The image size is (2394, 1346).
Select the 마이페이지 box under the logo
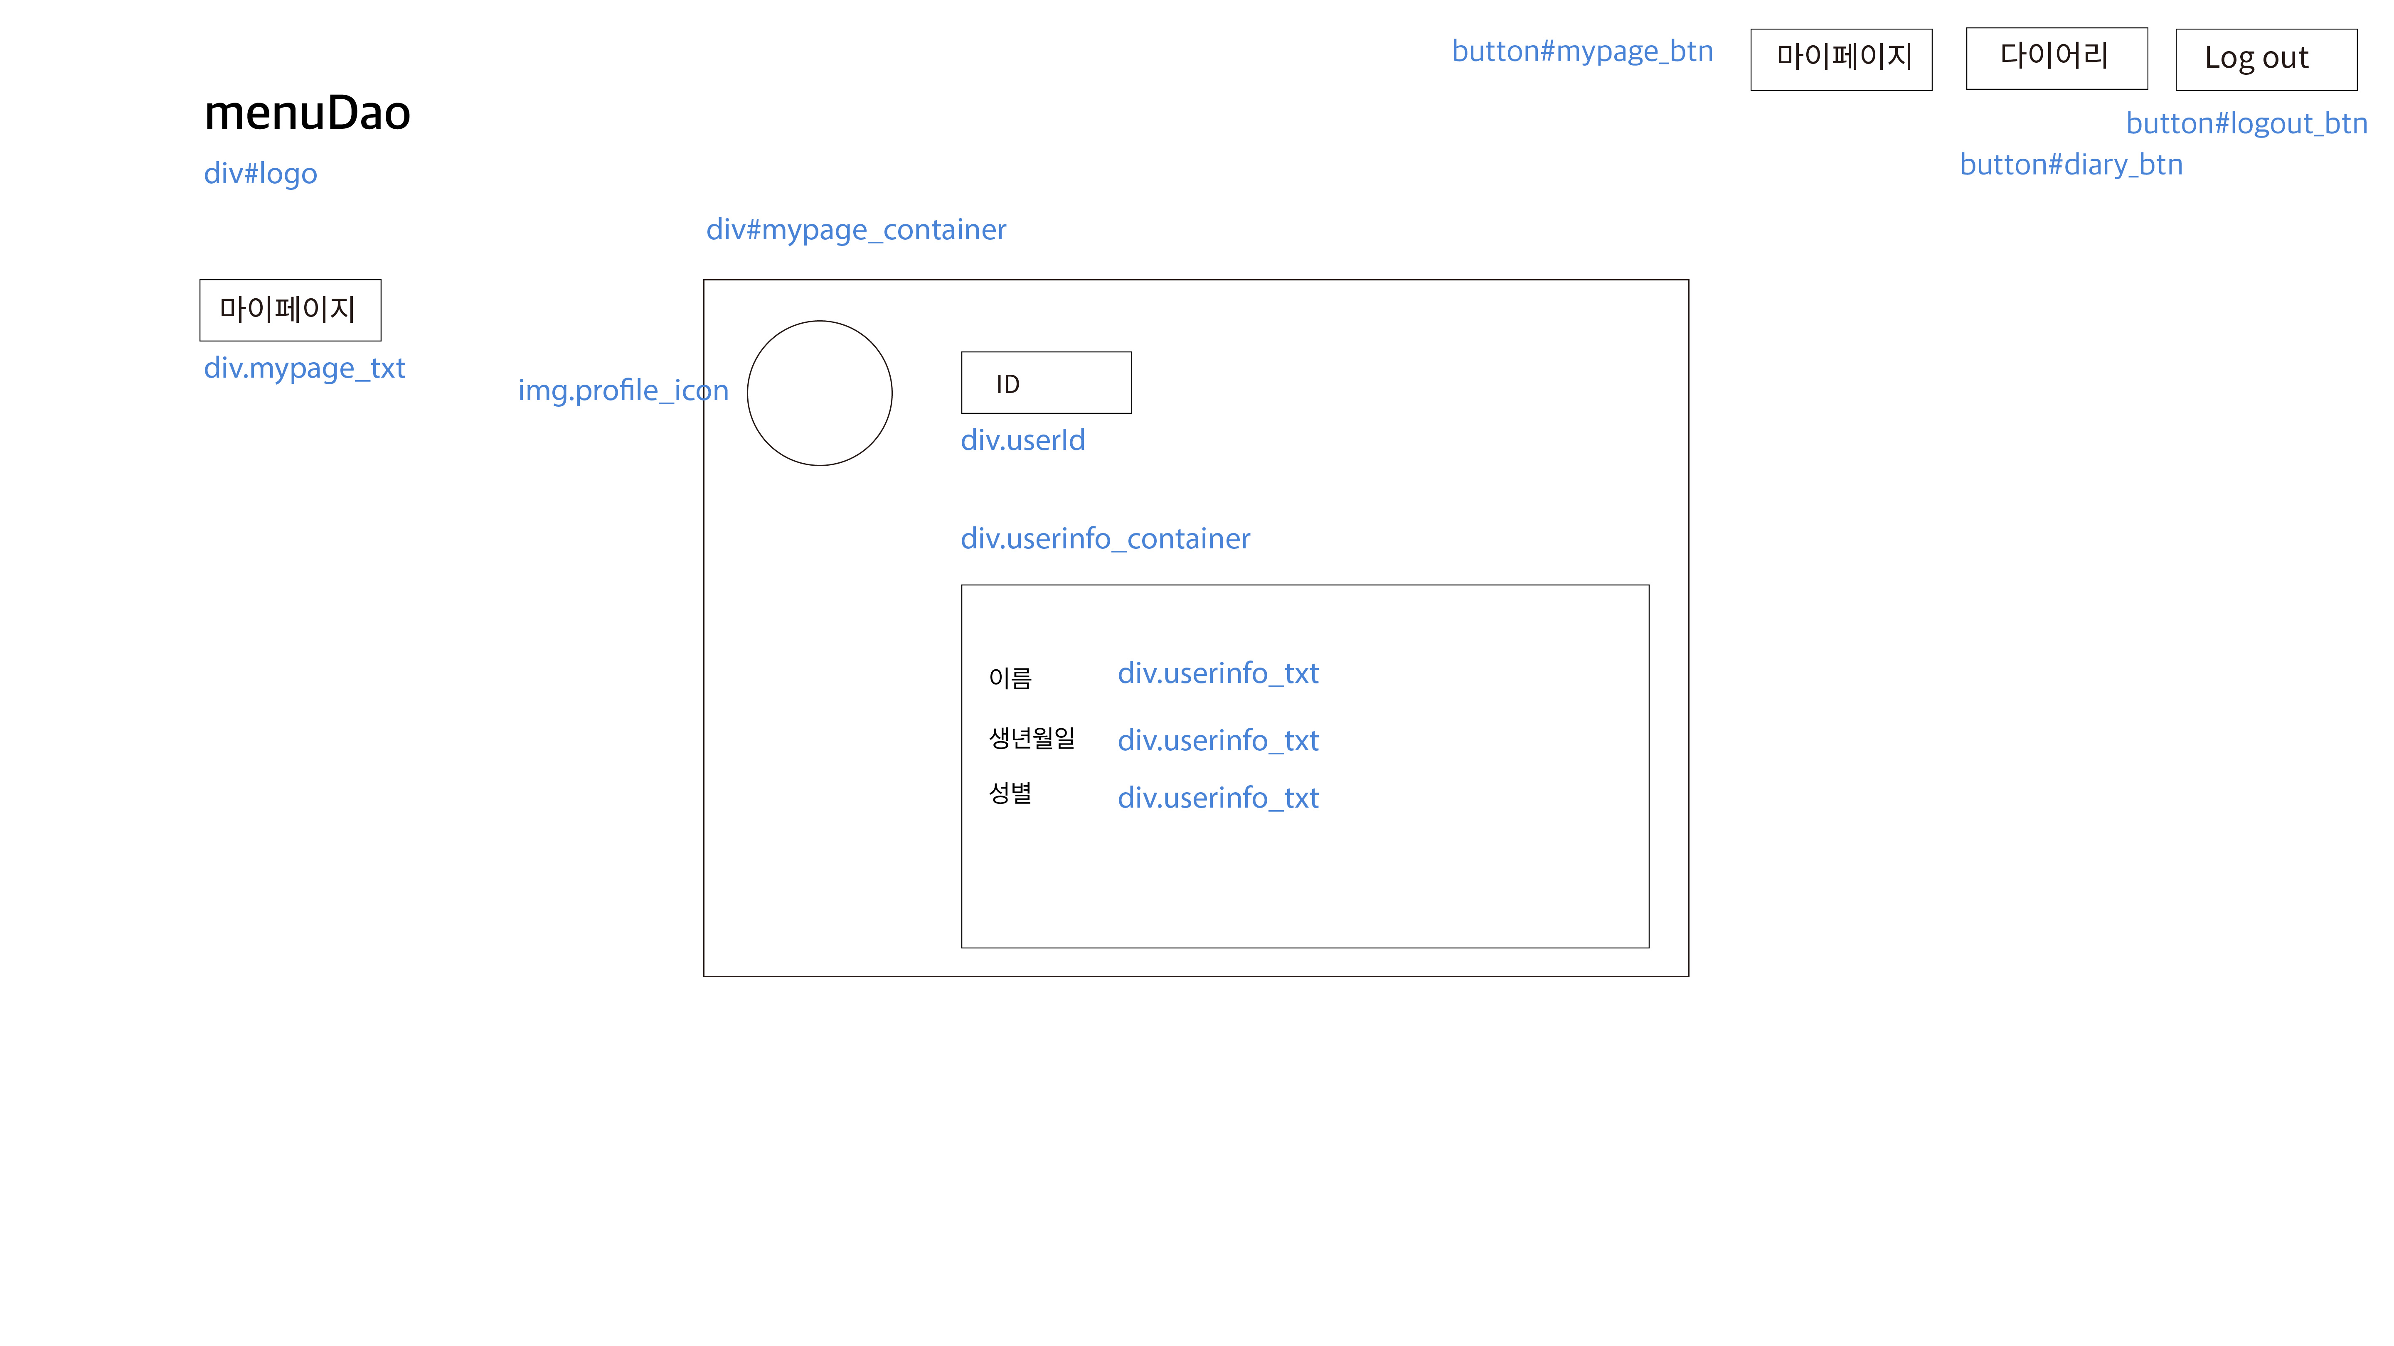(290, 310)
